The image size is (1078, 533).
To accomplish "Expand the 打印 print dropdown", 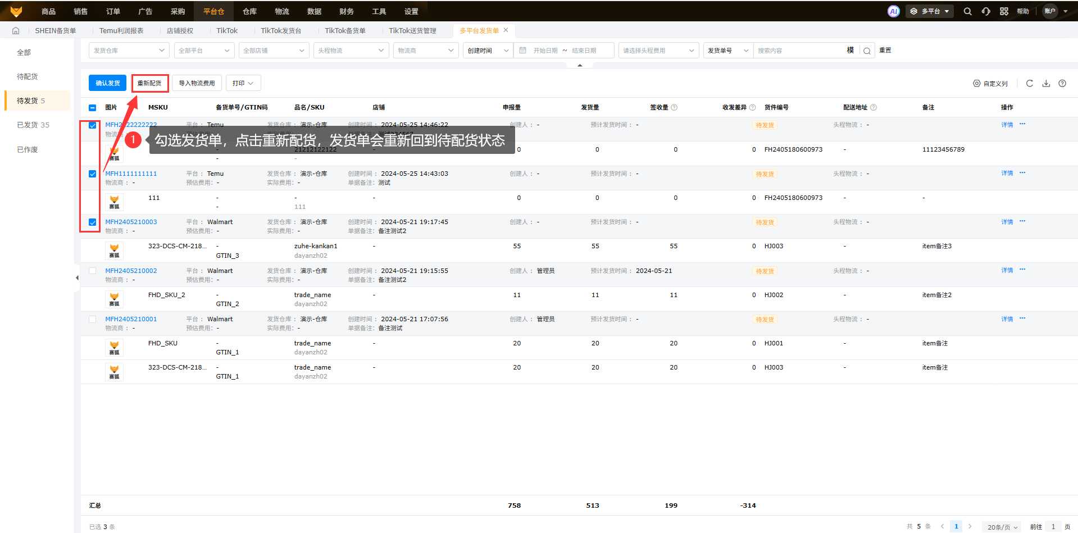I will pyautogui.click(x=243, y=83).
